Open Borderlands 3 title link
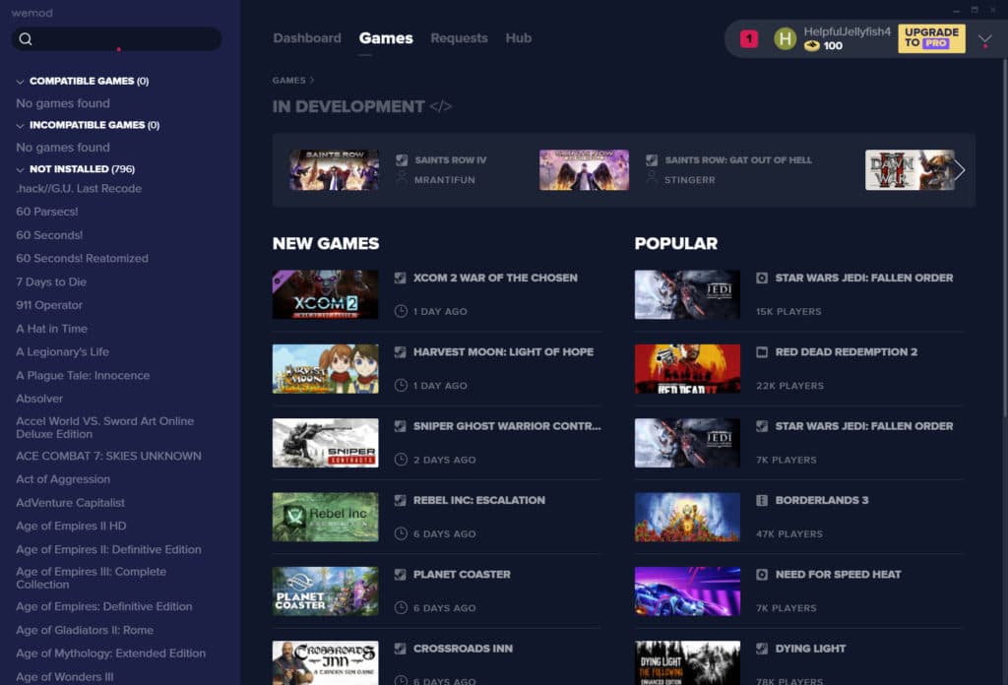1008x685 pixels. [x=822, y=500]
